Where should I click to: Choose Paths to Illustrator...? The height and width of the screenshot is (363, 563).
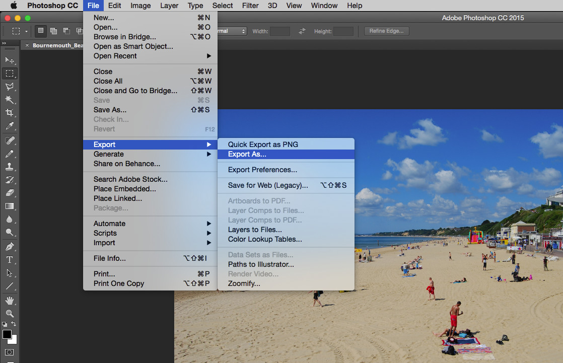(x=286, y=264)
